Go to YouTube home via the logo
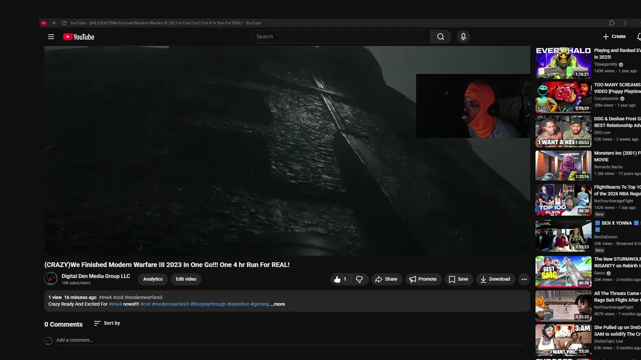Screen dimensions: 641x360 click(x=79, y=36)
